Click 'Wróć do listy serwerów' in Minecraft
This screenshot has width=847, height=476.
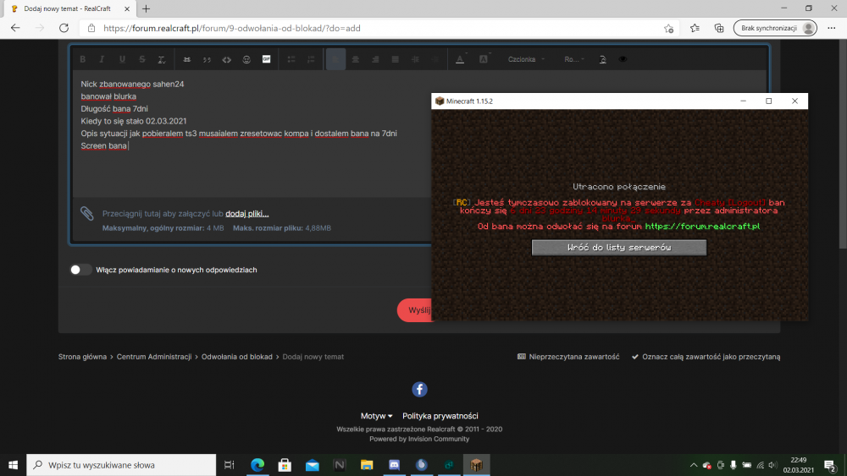click(x=619, y=248)
